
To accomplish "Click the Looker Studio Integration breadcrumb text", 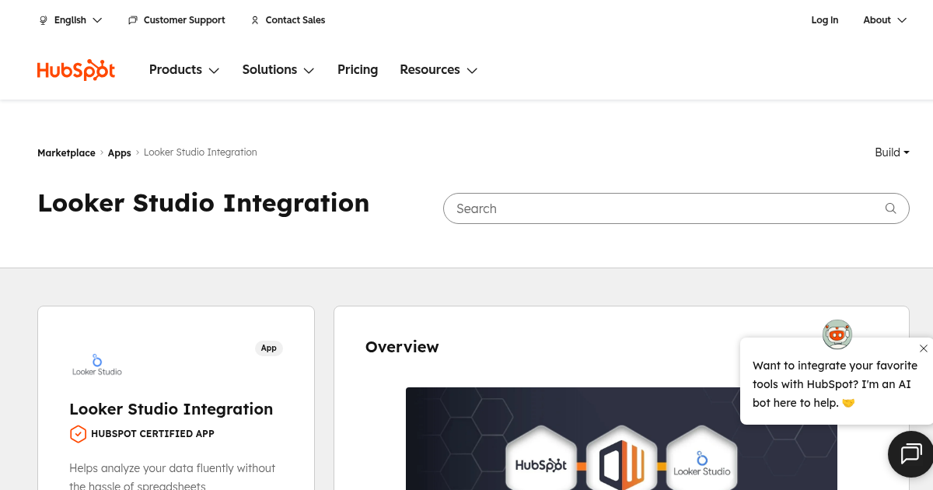I will [x=201, y=152].
